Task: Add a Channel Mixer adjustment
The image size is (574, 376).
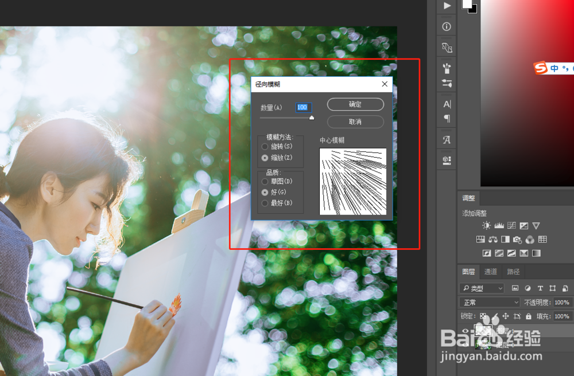Action: point(530,240)
